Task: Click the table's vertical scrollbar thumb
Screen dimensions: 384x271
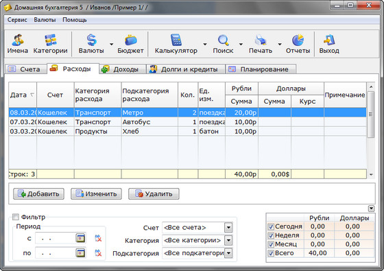Action: pos(371,115)
